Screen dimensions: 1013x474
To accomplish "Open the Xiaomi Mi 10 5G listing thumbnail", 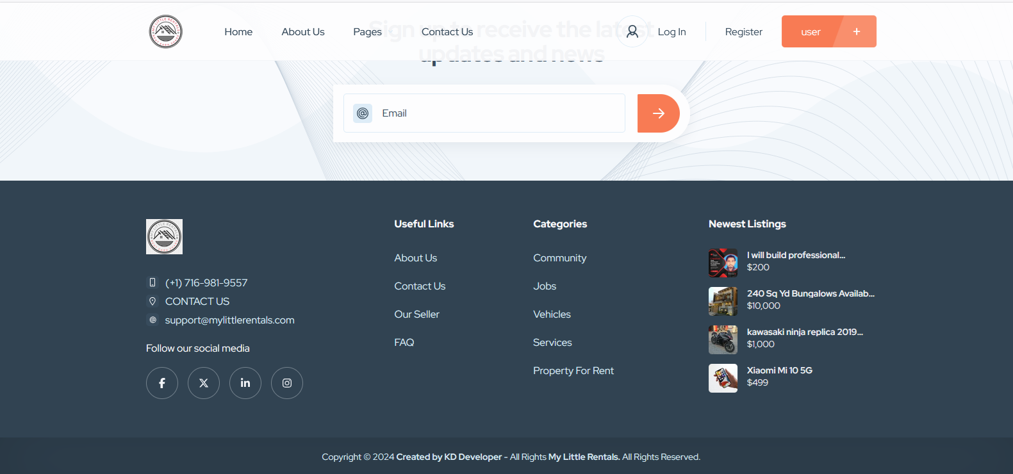I will coord(723,378).
